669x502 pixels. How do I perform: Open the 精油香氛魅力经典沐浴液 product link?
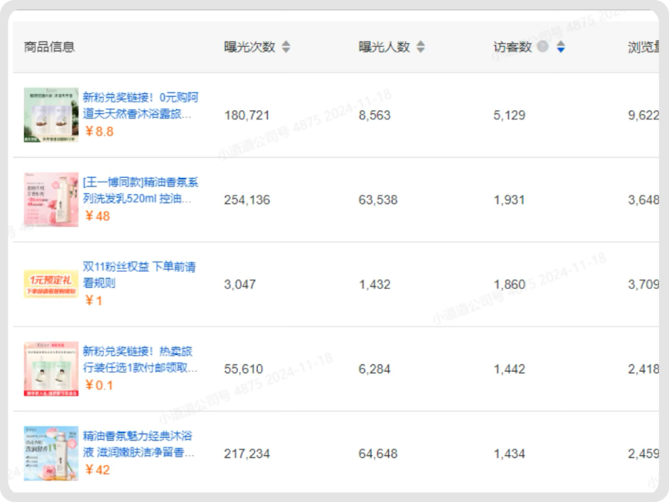click(x=140, y=444)
